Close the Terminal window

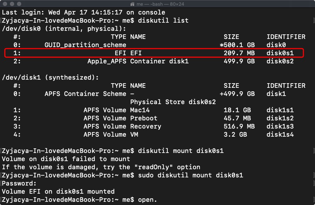coord(5,4)
